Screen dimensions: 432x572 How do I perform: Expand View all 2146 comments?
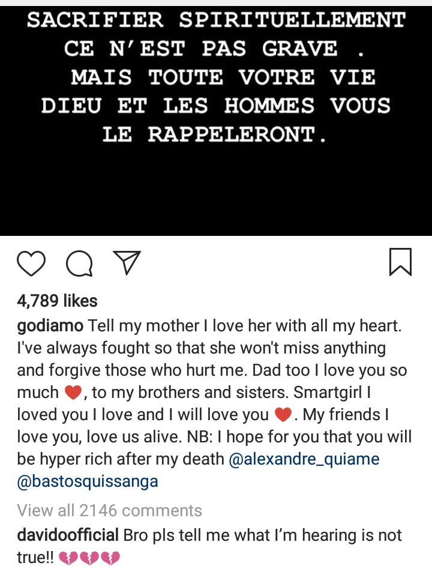click(109, 510)
